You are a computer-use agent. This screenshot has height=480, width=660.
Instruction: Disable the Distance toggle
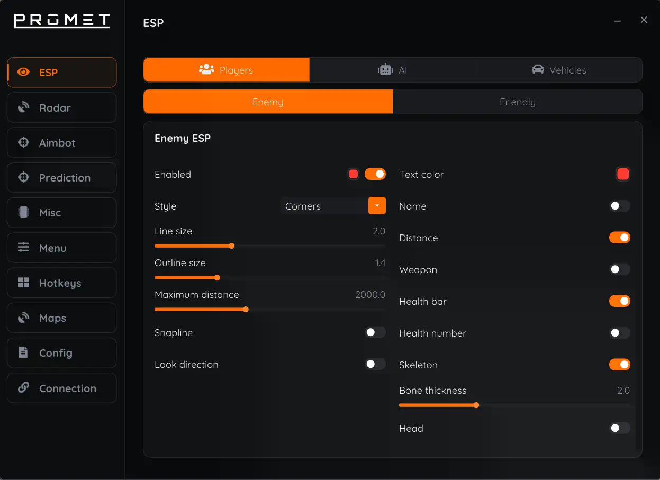pos(620,238)
